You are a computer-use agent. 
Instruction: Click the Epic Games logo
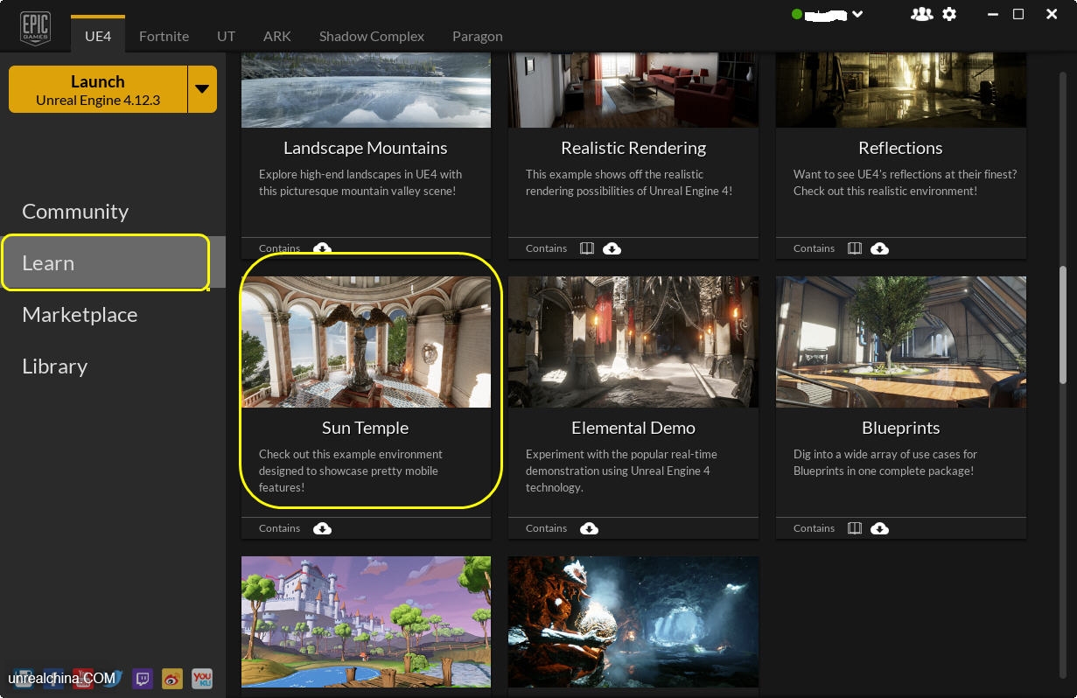pos(35,28)
